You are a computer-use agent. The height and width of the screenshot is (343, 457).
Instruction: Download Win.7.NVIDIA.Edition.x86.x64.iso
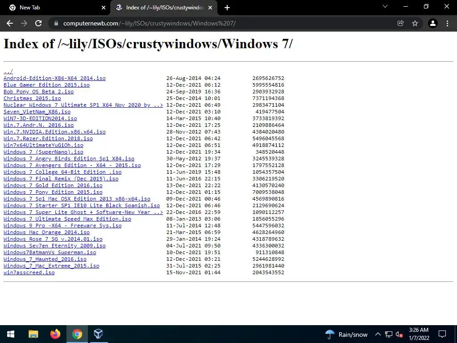coord(54,132)
